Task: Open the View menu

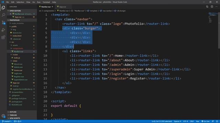Action: point(28,2)
